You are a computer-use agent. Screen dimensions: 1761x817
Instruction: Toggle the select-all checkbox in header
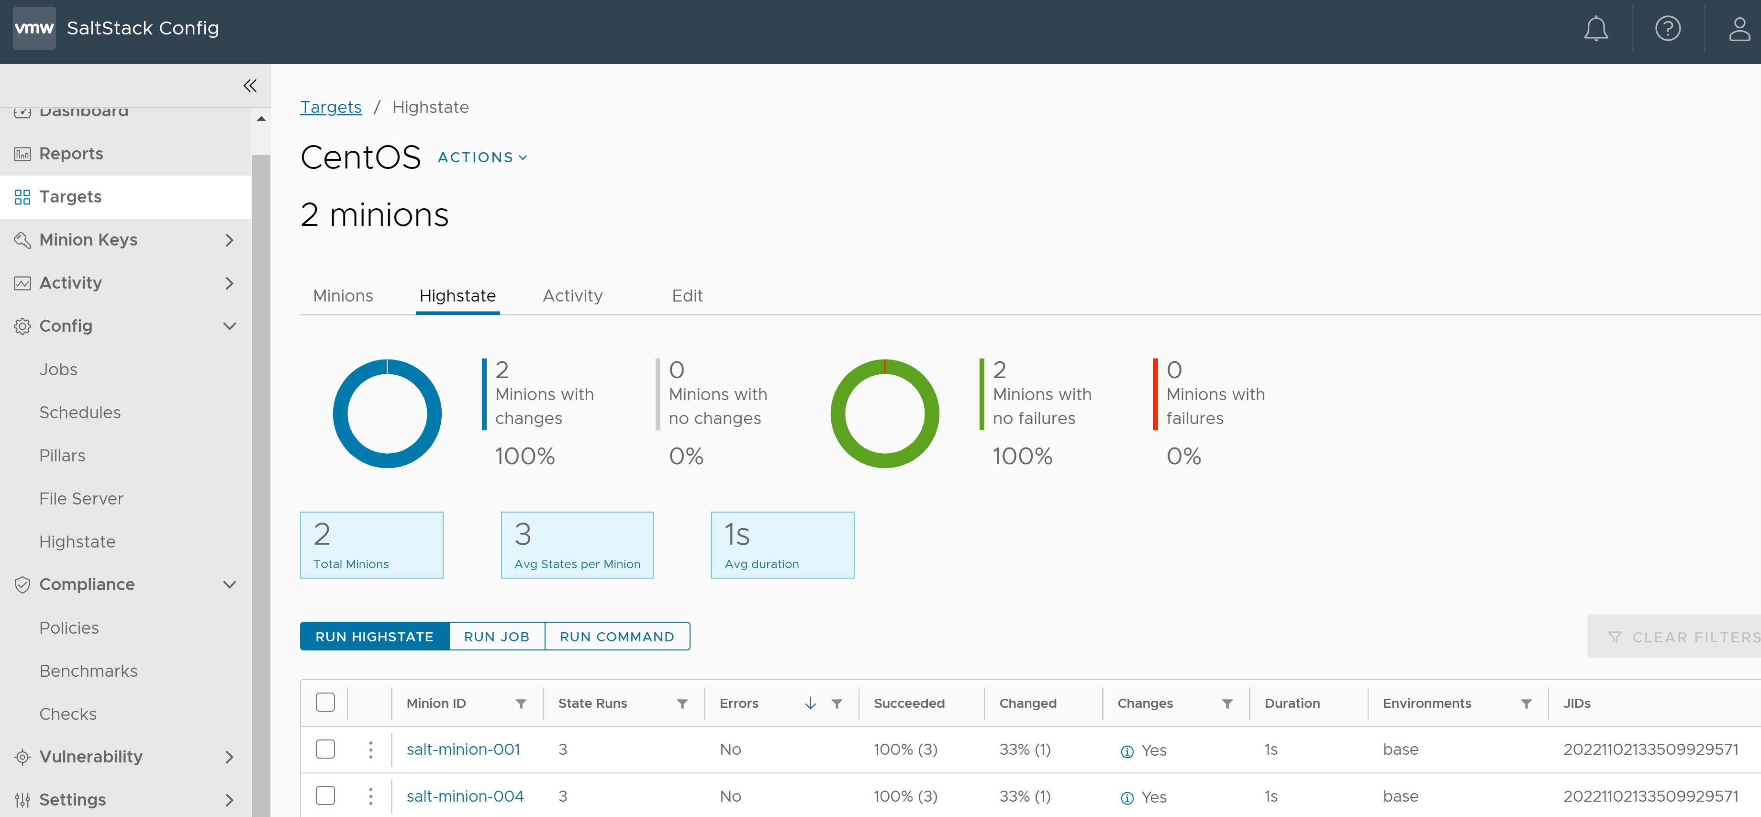tap(326, 703)
